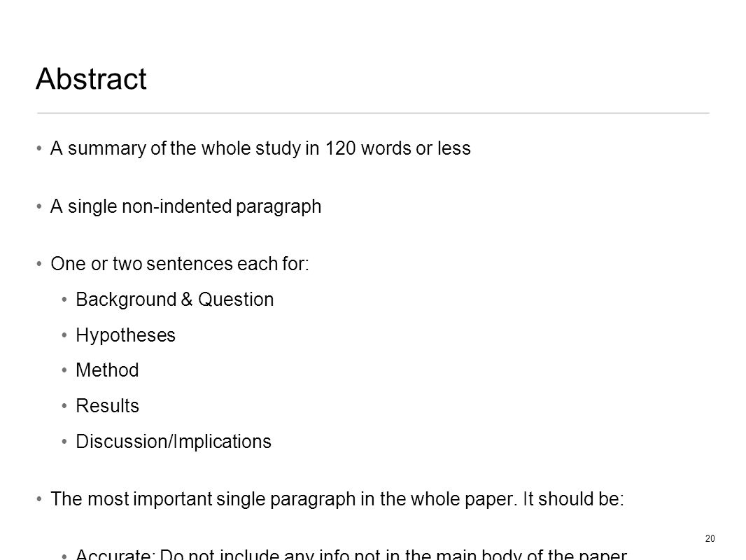Select the Background & Question sub-bullet

click(x=175, y=300)
